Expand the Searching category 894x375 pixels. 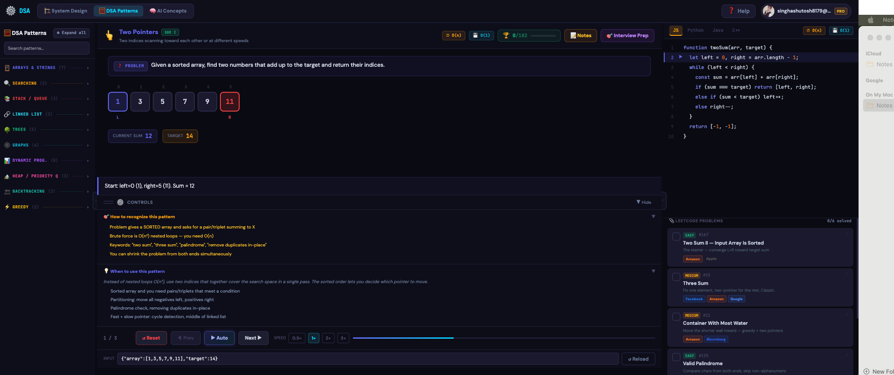[x=47, y=83]
